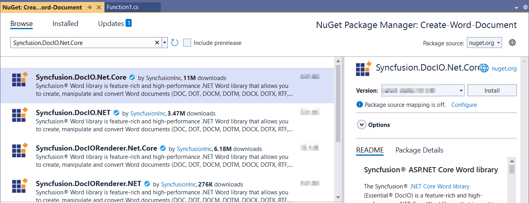The height and width of the screenshot is (203, 529).
Task: Open NuGet settings gear icon
Action: pyautogui.click(x=512, y=43)
